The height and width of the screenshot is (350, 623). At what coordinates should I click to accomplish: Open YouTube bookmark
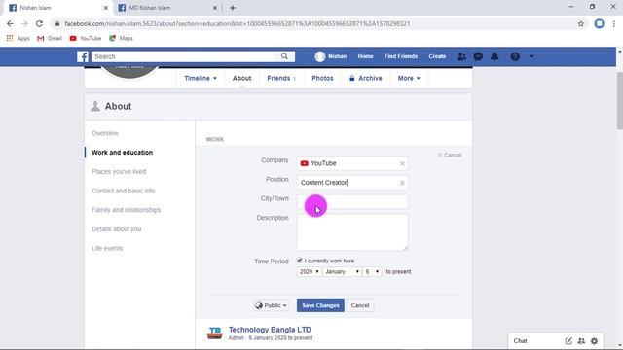click(85, 38)
